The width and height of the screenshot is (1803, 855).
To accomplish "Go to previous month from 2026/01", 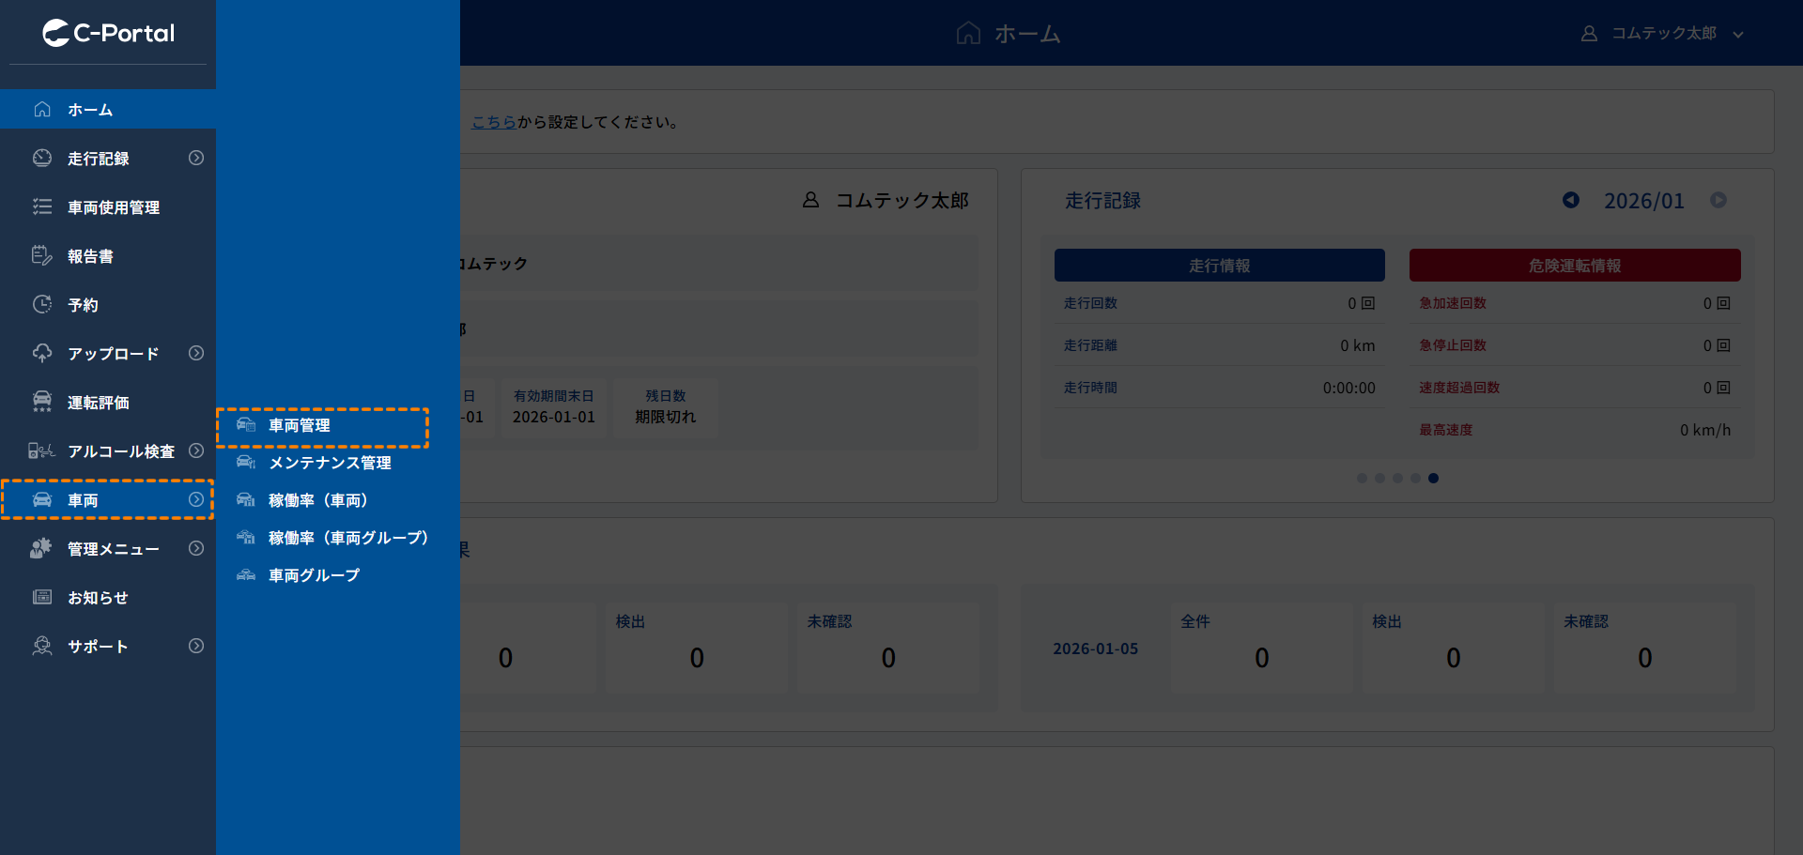I will click(x=1570, y=201).
